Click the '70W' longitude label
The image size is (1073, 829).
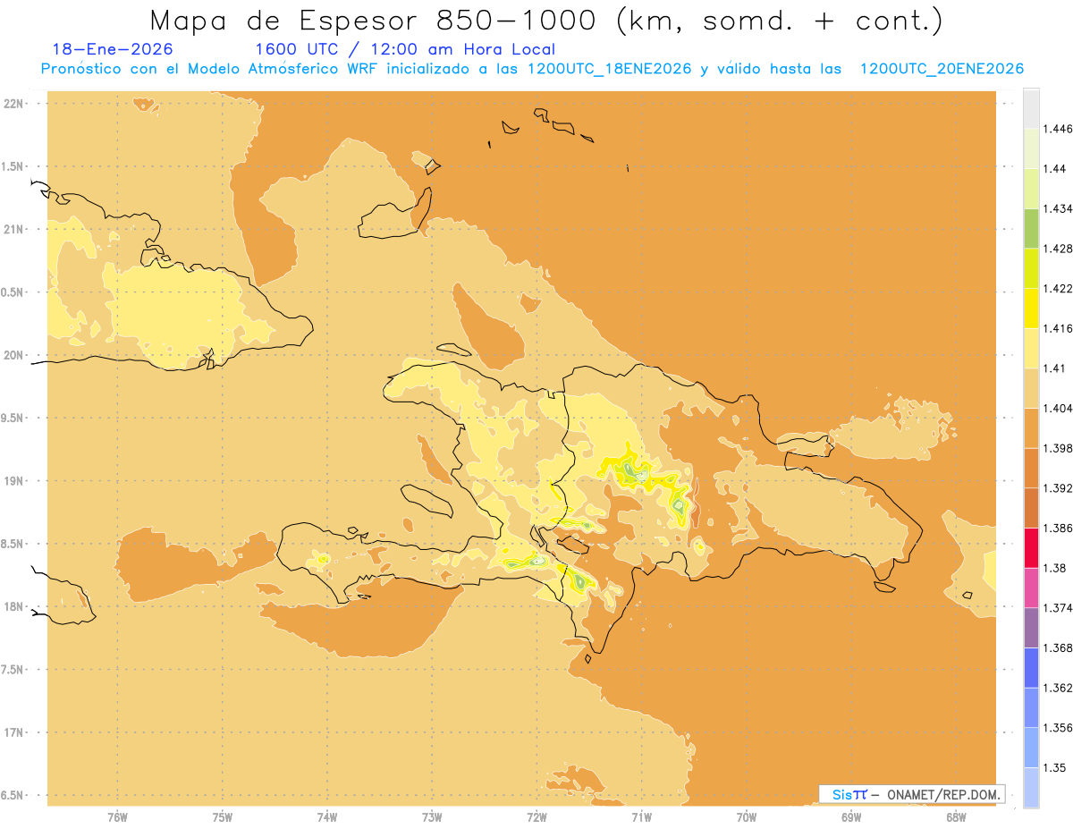[x=747, y=816]
